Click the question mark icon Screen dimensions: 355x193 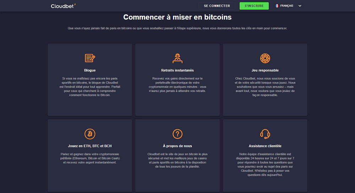coord(177,134)
